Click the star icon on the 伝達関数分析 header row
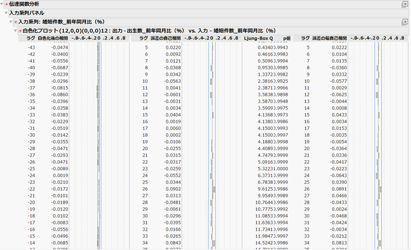411x250 pixels. pos(405,4)
